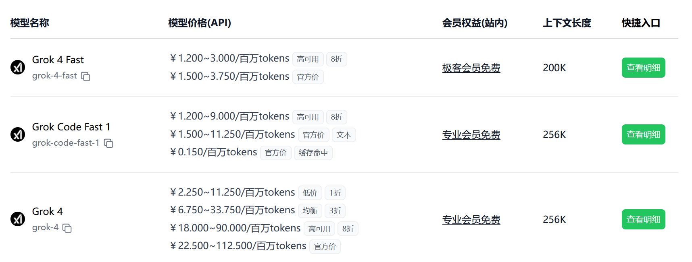This screenshot has width=692, height=262.
Task: Click the grok-4 identifier text
Action: pos(46,227)
